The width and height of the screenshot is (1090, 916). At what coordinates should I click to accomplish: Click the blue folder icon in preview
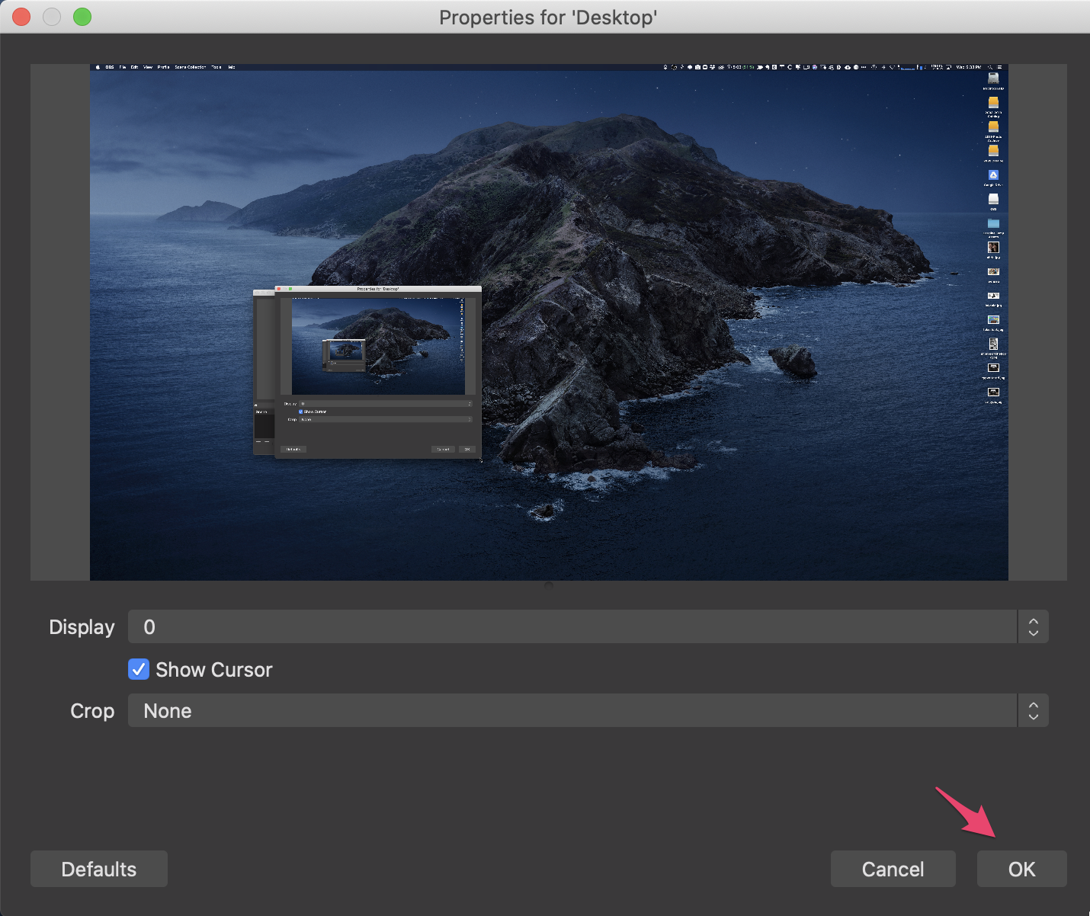pyautogui.click(x=993, y=223)
